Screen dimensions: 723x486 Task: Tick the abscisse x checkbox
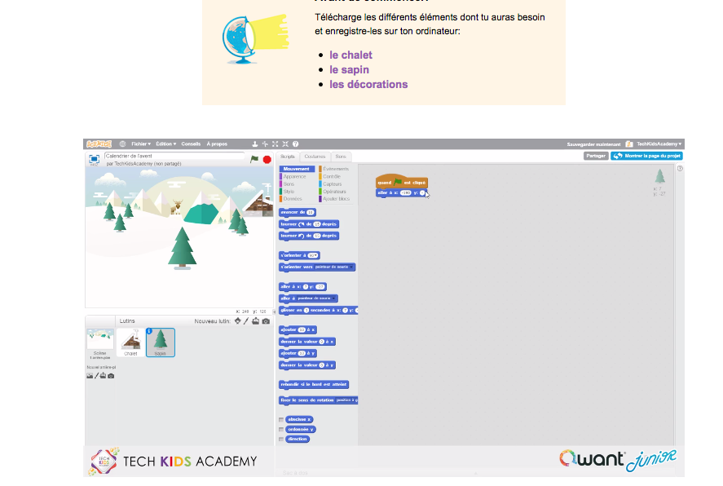281,420
